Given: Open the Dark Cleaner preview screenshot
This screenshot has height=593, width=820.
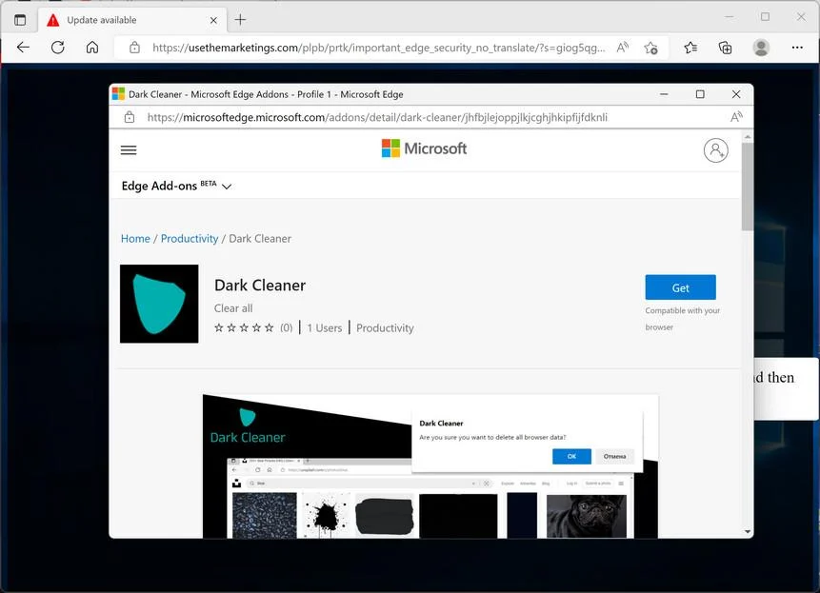Looking at the screenshot, I should tap(430, 466).
